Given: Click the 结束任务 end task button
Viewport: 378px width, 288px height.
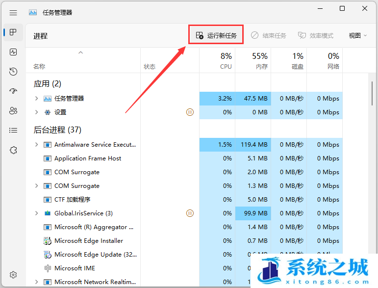Looking at the screenshot, I should [x=269, y=35].
